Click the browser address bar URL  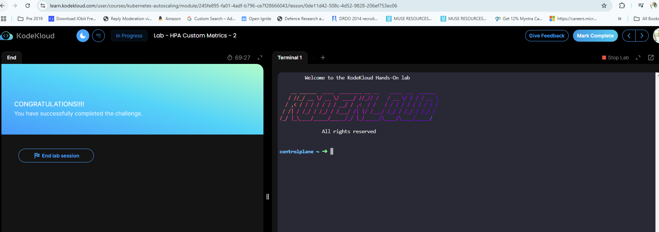[223, 6]
